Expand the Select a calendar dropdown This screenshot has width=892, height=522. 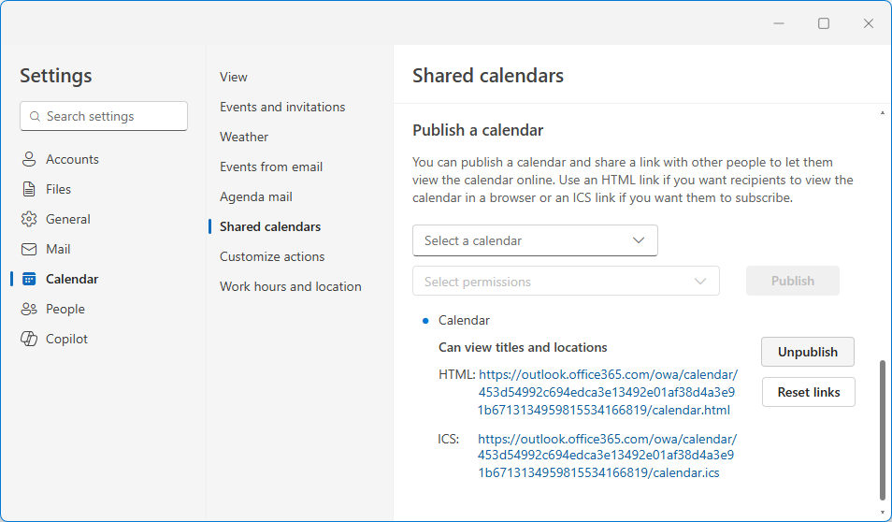pyautogui.click(x=535, y=240)
